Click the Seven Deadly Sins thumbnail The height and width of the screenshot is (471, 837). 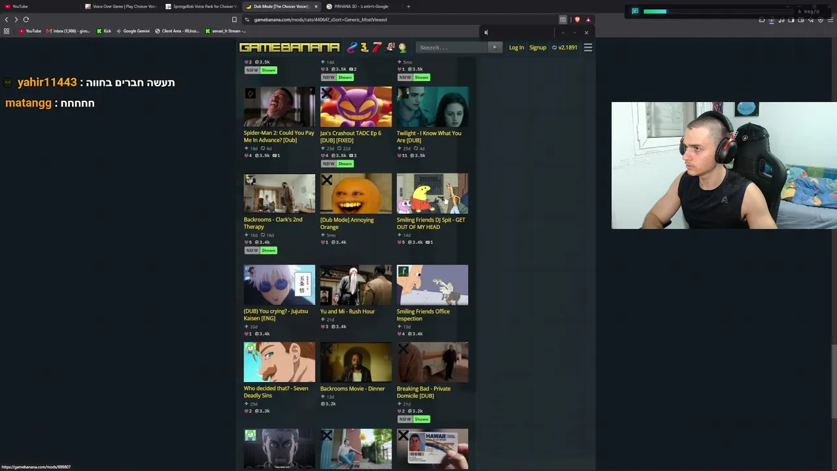(279, 362)
